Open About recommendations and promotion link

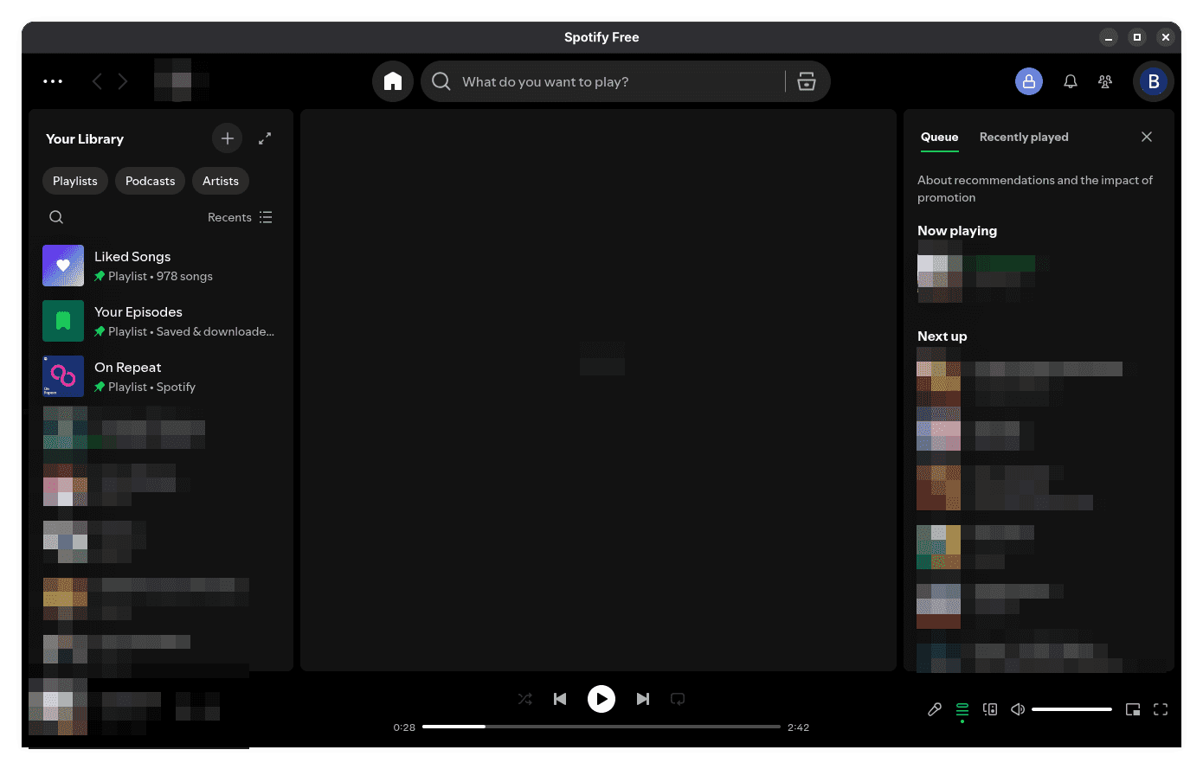tap(1035, 189)
